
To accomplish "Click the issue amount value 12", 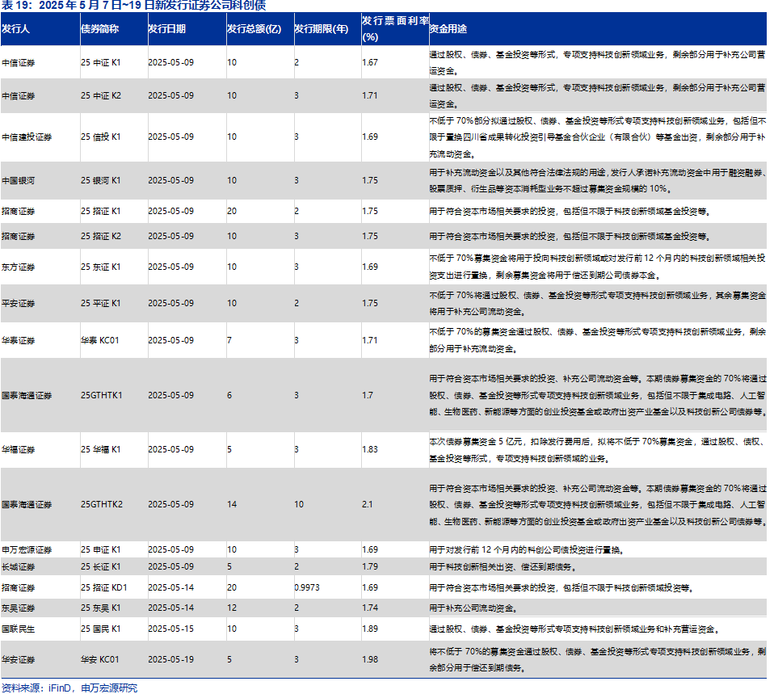I will pos(232,608).
